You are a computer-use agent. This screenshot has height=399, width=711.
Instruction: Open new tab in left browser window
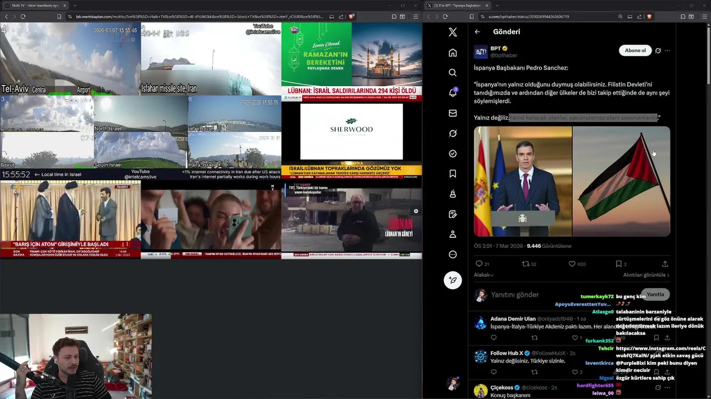click(75, 6)
